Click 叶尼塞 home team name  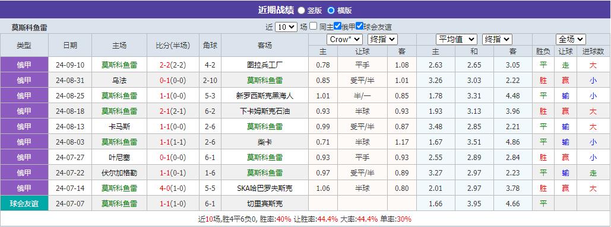[119, 158]
